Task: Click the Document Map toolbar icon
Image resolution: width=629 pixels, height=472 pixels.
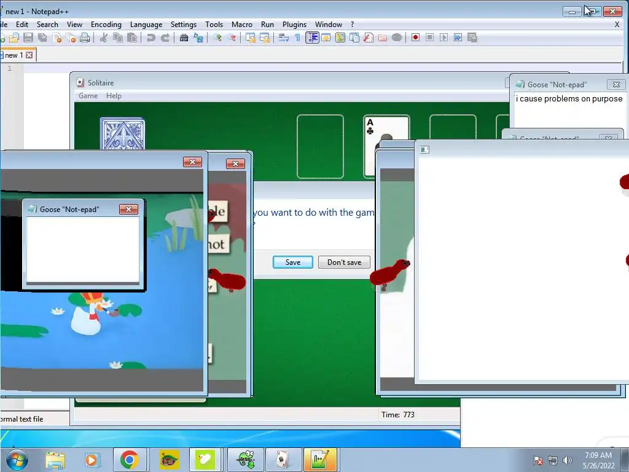Action: pyautogui.click(x=340, y=37)
